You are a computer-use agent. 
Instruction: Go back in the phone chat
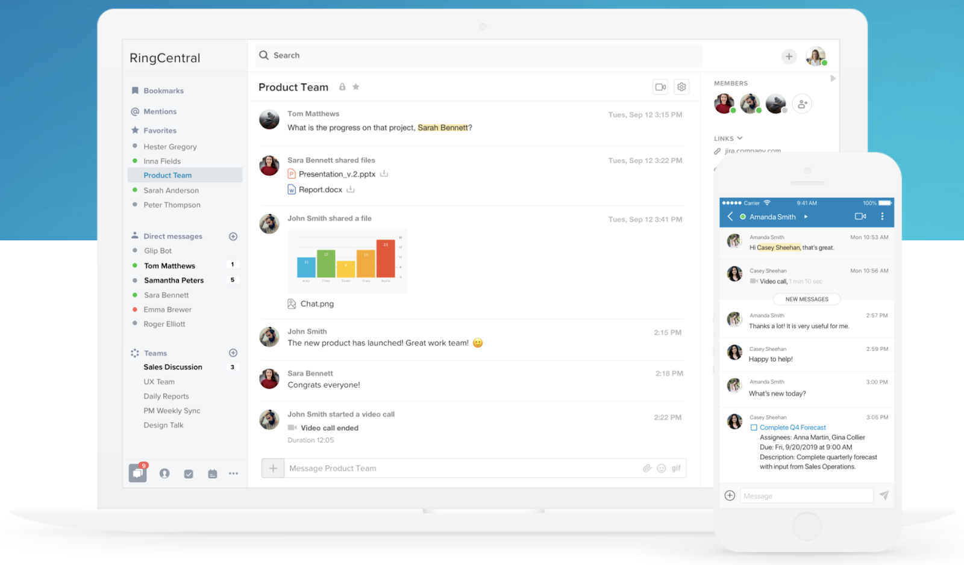click(730, 217)
